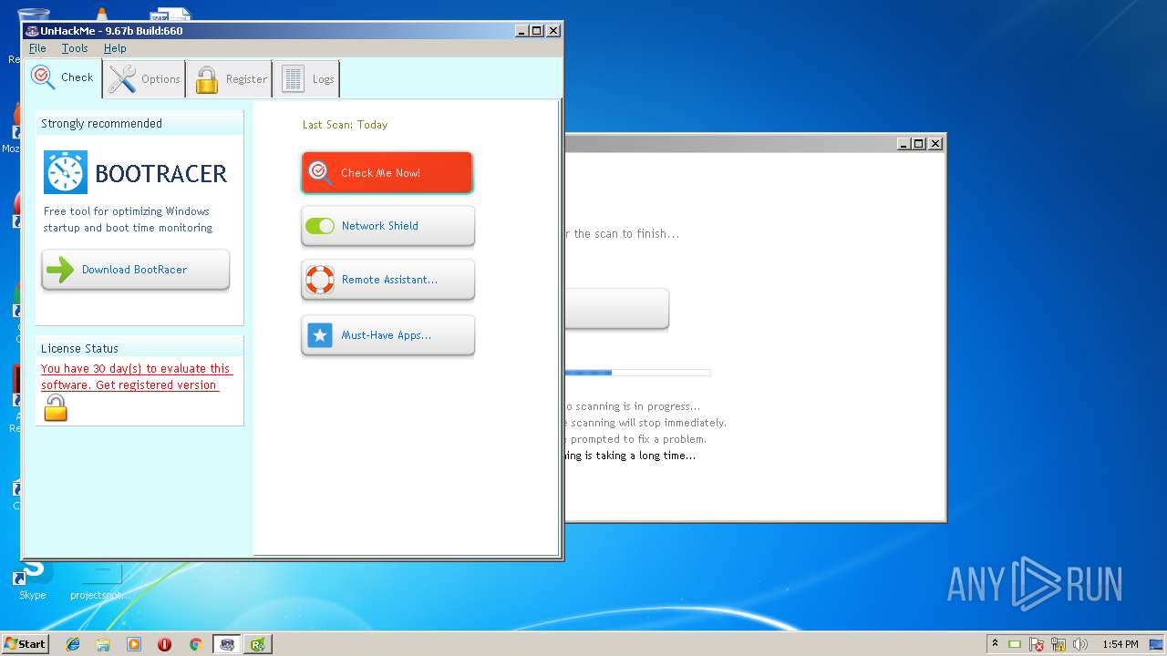This screenshot has width=1167, height=656.
Task: Click the green battery-like tray icon
Action: 1015,644
